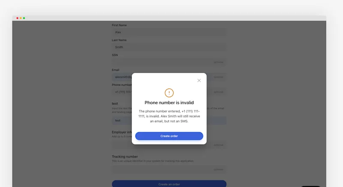Click the dialog message about SMS
Image resolution: width=343 pixels, height=187 pixels.
[x=169, y=116]
